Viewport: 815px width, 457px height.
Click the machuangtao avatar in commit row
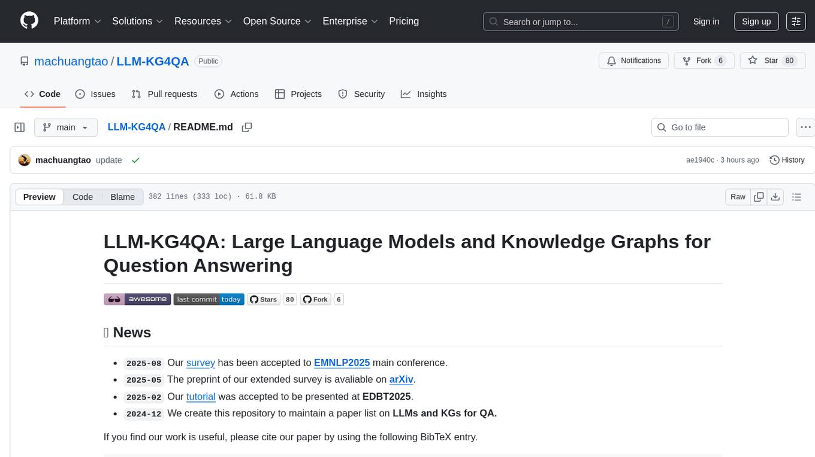pyautogui.click(x=25, y=160)
